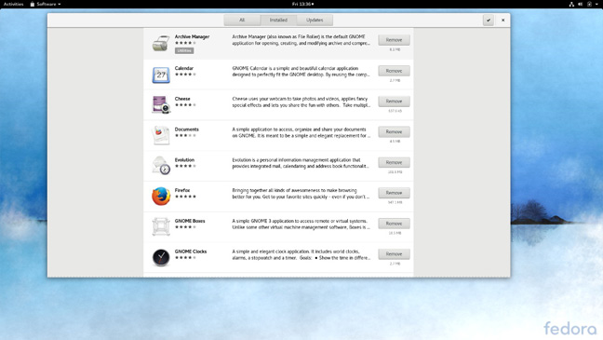The width and height of the screenshot is (603, 340).
Task: Click the Evolution description text
Action: tap(301, 163)
